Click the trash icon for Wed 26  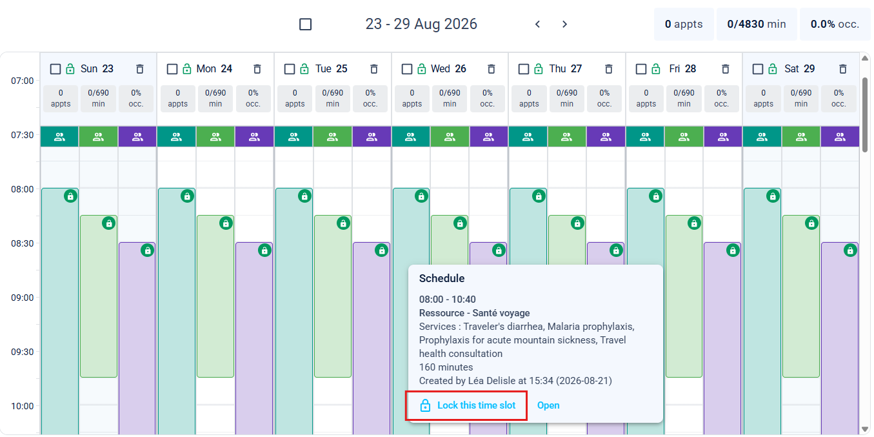492,69
